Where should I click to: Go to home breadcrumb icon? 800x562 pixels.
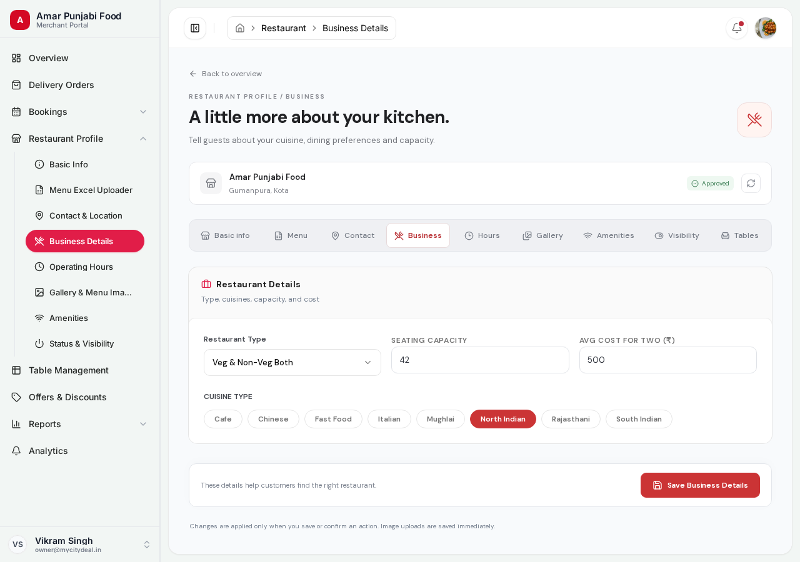[x=240, y=28]
